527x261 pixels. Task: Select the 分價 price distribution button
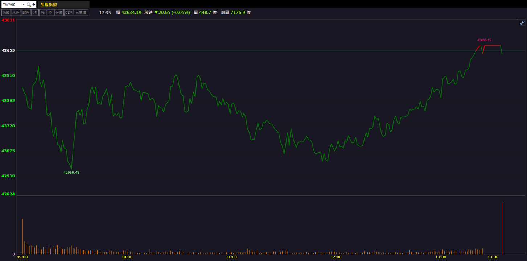[59, 12]
